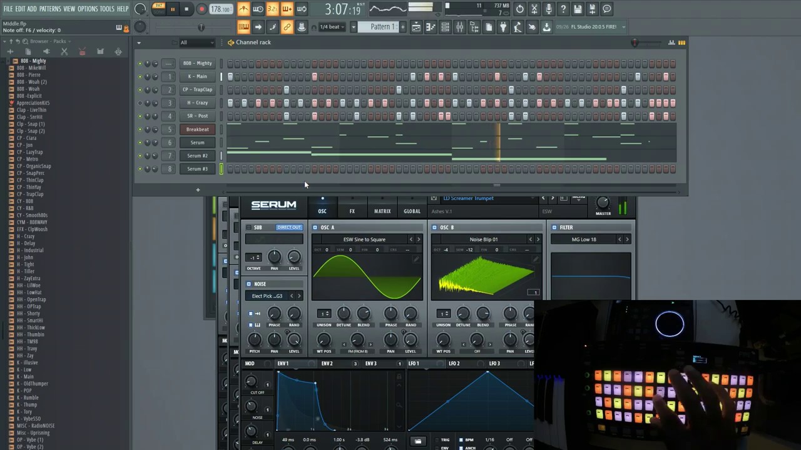Add a channel with plus button

point(198,190)
